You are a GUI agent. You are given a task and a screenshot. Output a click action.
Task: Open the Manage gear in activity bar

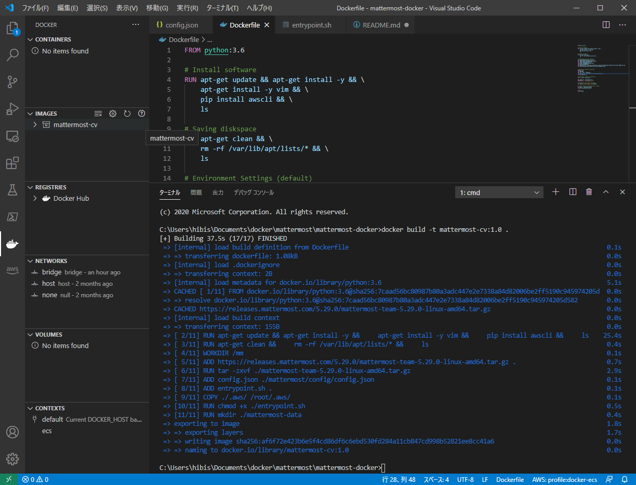click(x=12, y=459)
